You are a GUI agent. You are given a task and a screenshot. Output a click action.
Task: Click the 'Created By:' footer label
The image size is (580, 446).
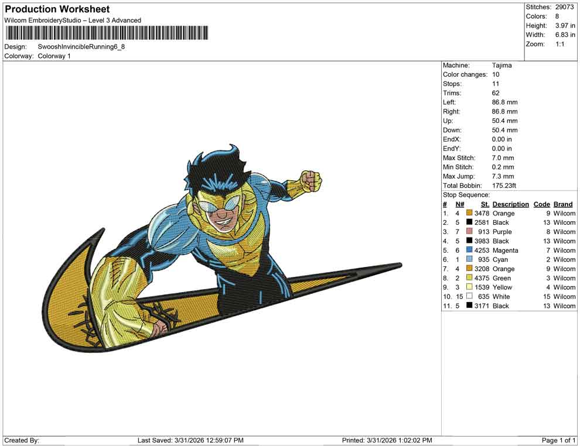click(x=22, y=440)
